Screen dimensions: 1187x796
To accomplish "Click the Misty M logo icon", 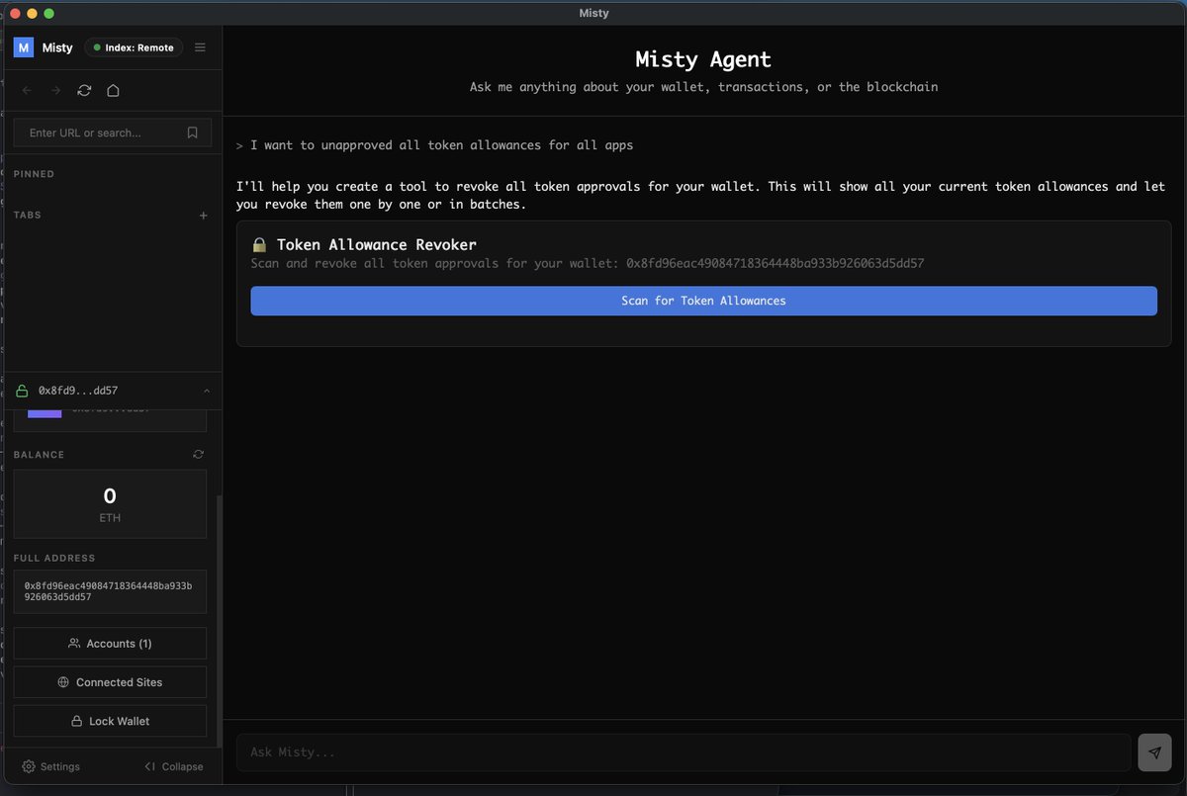I will tap(24, 47).
